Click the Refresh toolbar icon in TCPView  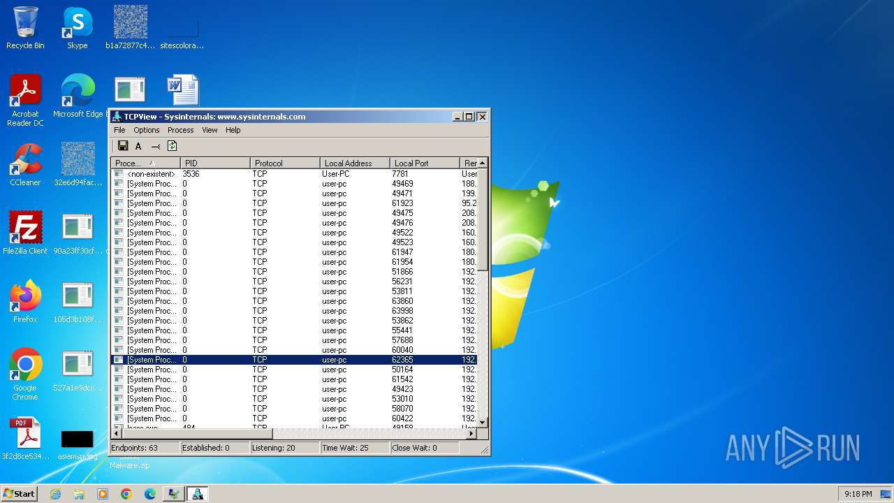[172, 146]
